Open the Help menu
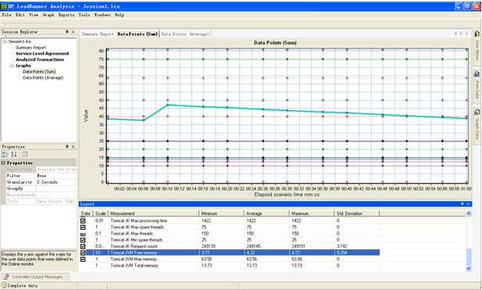The width and height of the screenshot is (482, 290). [120, 15]
